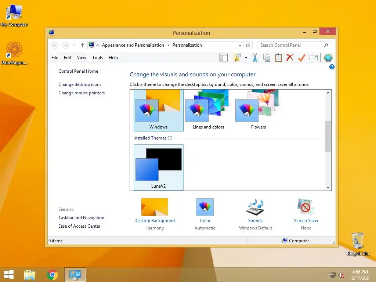Click the Personalization window title icon
Screen dimensions: 376x282
click(51, 32)
